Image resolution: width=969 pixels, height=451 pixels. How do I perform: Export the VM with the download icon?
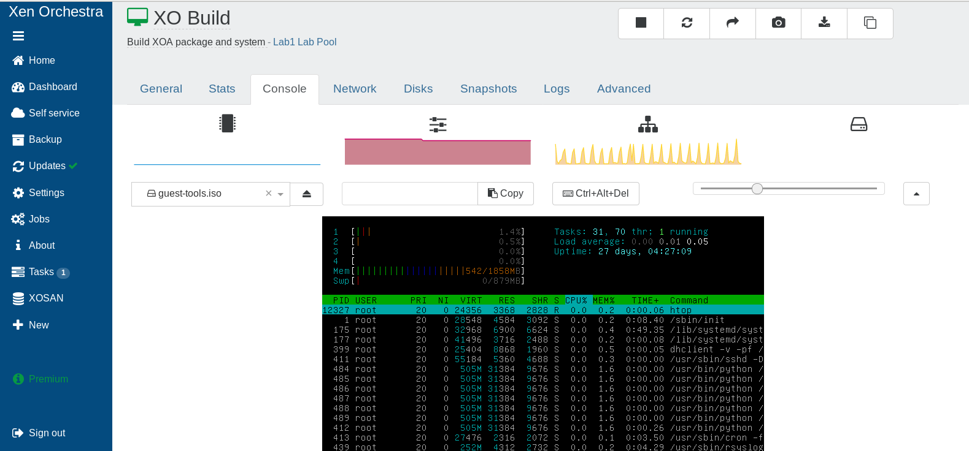click(x=824, y=23)
